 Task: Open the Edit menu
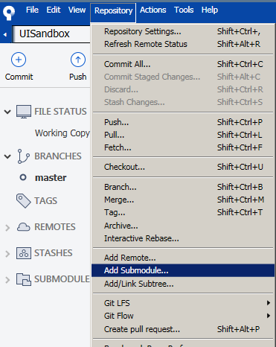click(54, 10)
